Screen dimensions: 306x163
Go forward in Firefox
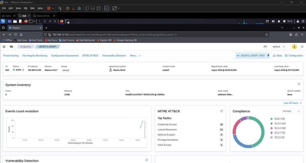(x=10, y=34)
